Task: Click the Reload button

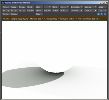Action: tap(6, 7)
